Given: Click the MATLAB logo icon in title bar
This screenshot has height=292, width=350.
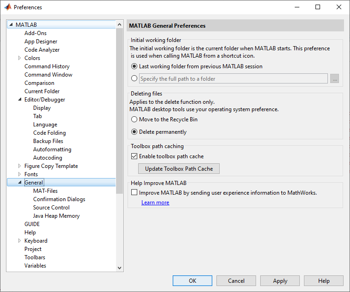Looking at the screenshot, I should (x=8, y=7).
